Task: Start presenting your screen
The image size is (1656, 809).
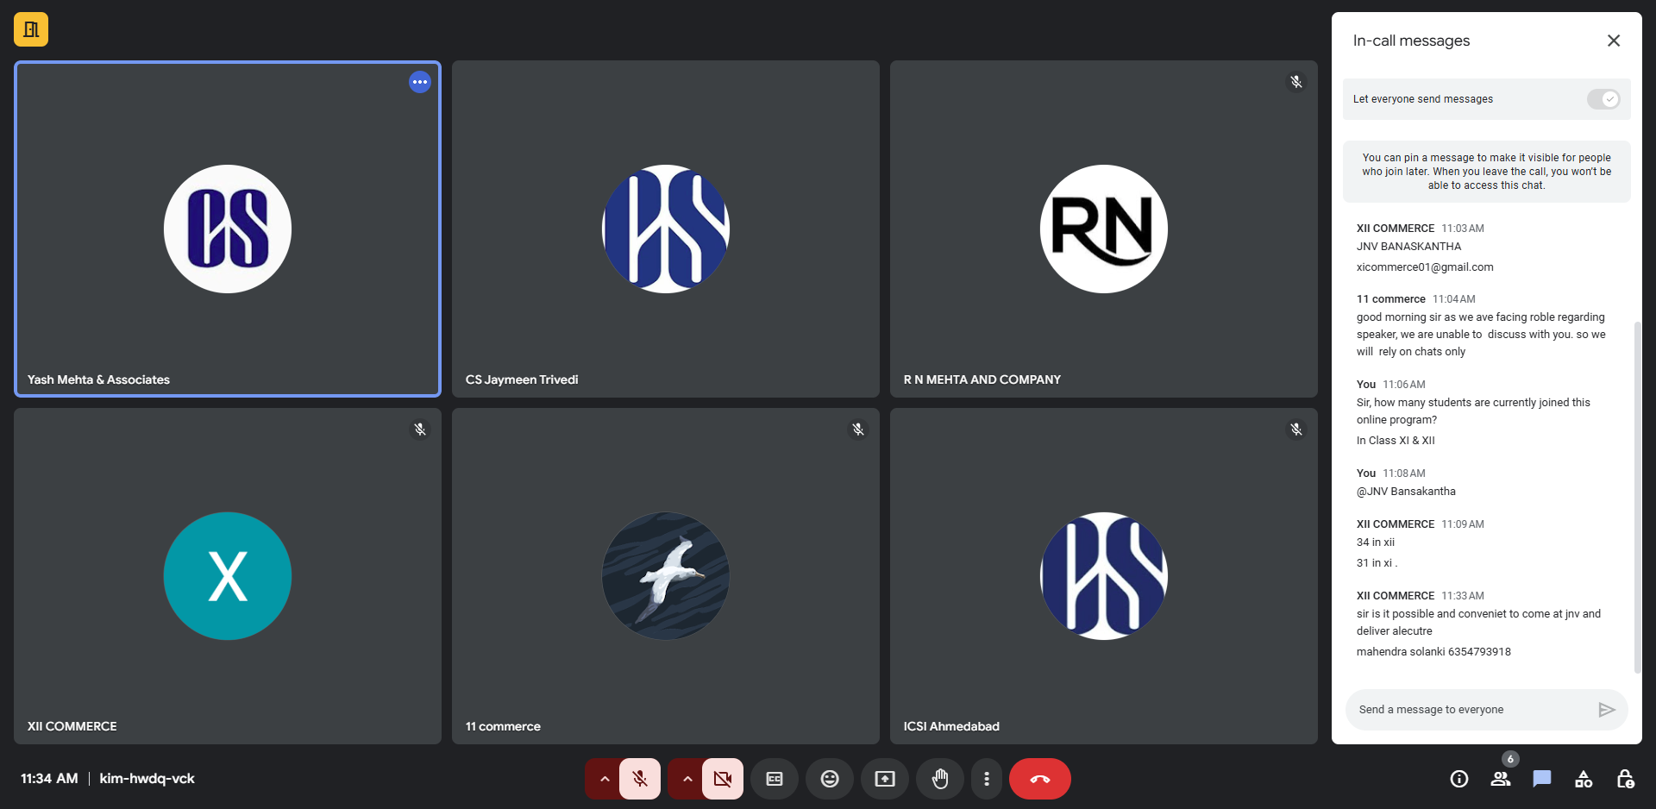Action: pos(885,779)
